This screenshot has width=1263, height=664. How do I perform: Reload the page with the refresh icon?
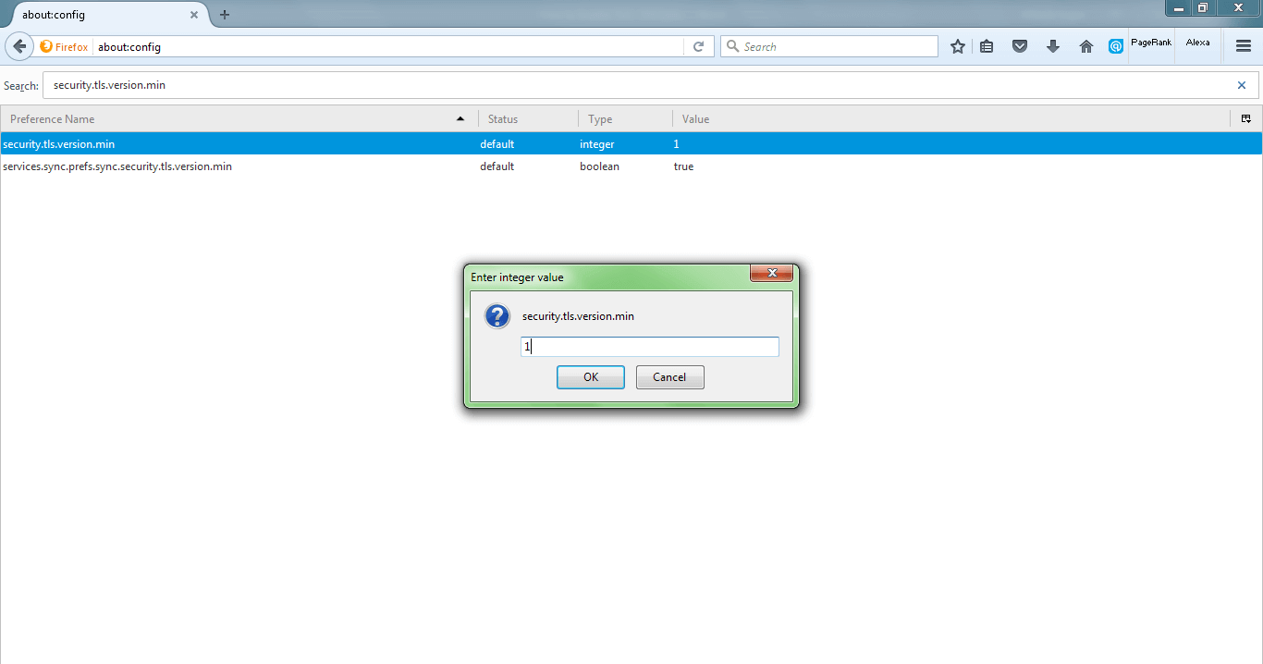click(x=699, y=46)
